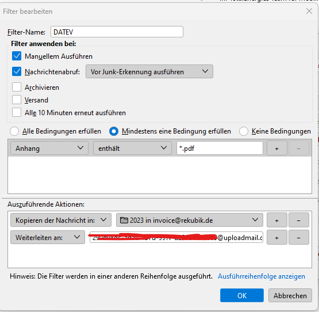The height and width of the screenshot is (312, 319).
Task: Add action using plus in Weiterleiten row
Action: (x=276, y=237)
